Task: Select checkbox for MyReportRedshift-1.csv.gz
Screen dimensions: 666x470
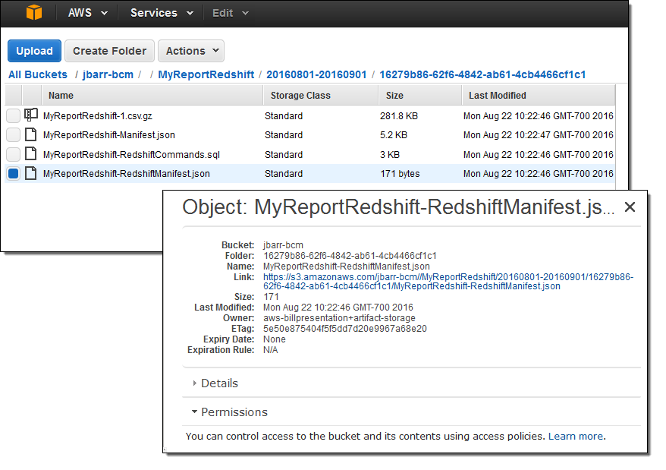Action: click(14, 115)
